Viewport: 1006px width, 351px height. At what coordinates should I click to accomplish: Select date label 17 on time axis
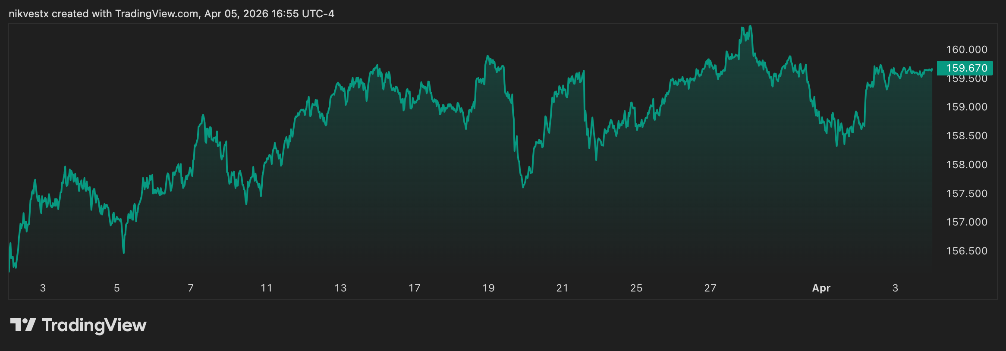pyautogui.click(x=415, y=288)
